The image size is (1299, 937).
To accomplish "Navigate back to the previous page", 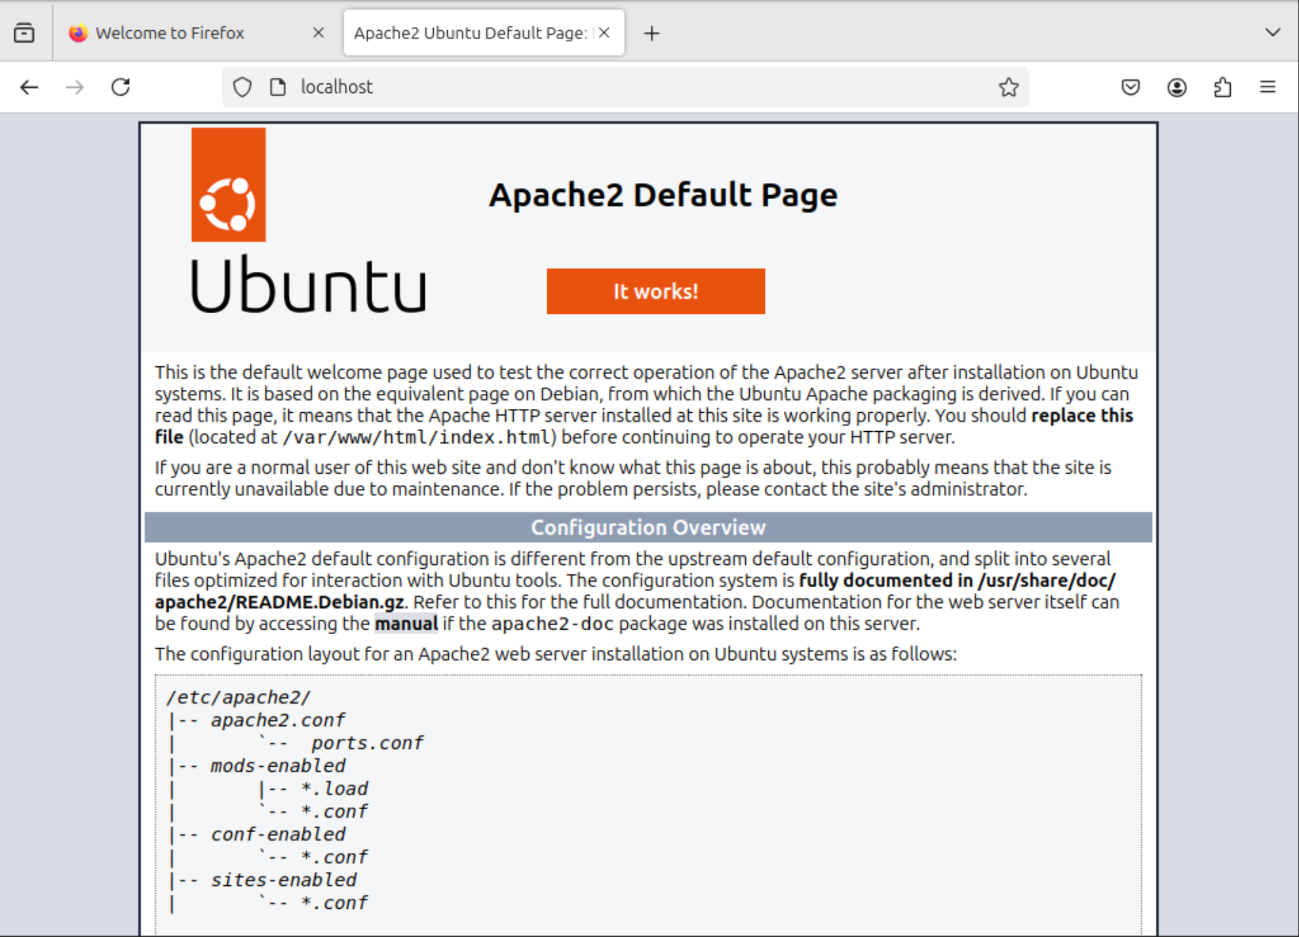I will click(29, 86).
